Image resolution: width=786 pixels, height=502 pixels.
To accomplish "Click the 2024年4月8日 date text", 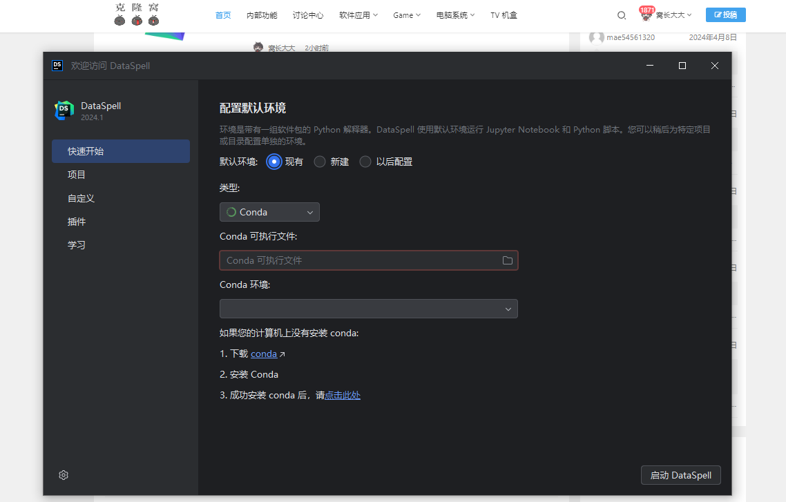I will tap(712, 37).
